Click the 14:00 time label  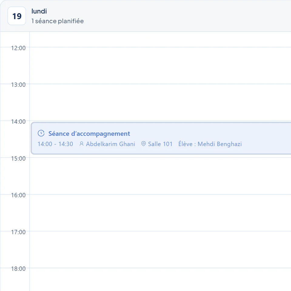coord(18,122)
